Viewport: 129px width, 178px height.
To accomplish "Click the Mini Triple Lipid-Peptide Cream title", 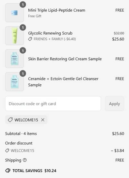I will click(x=56, y=10).
